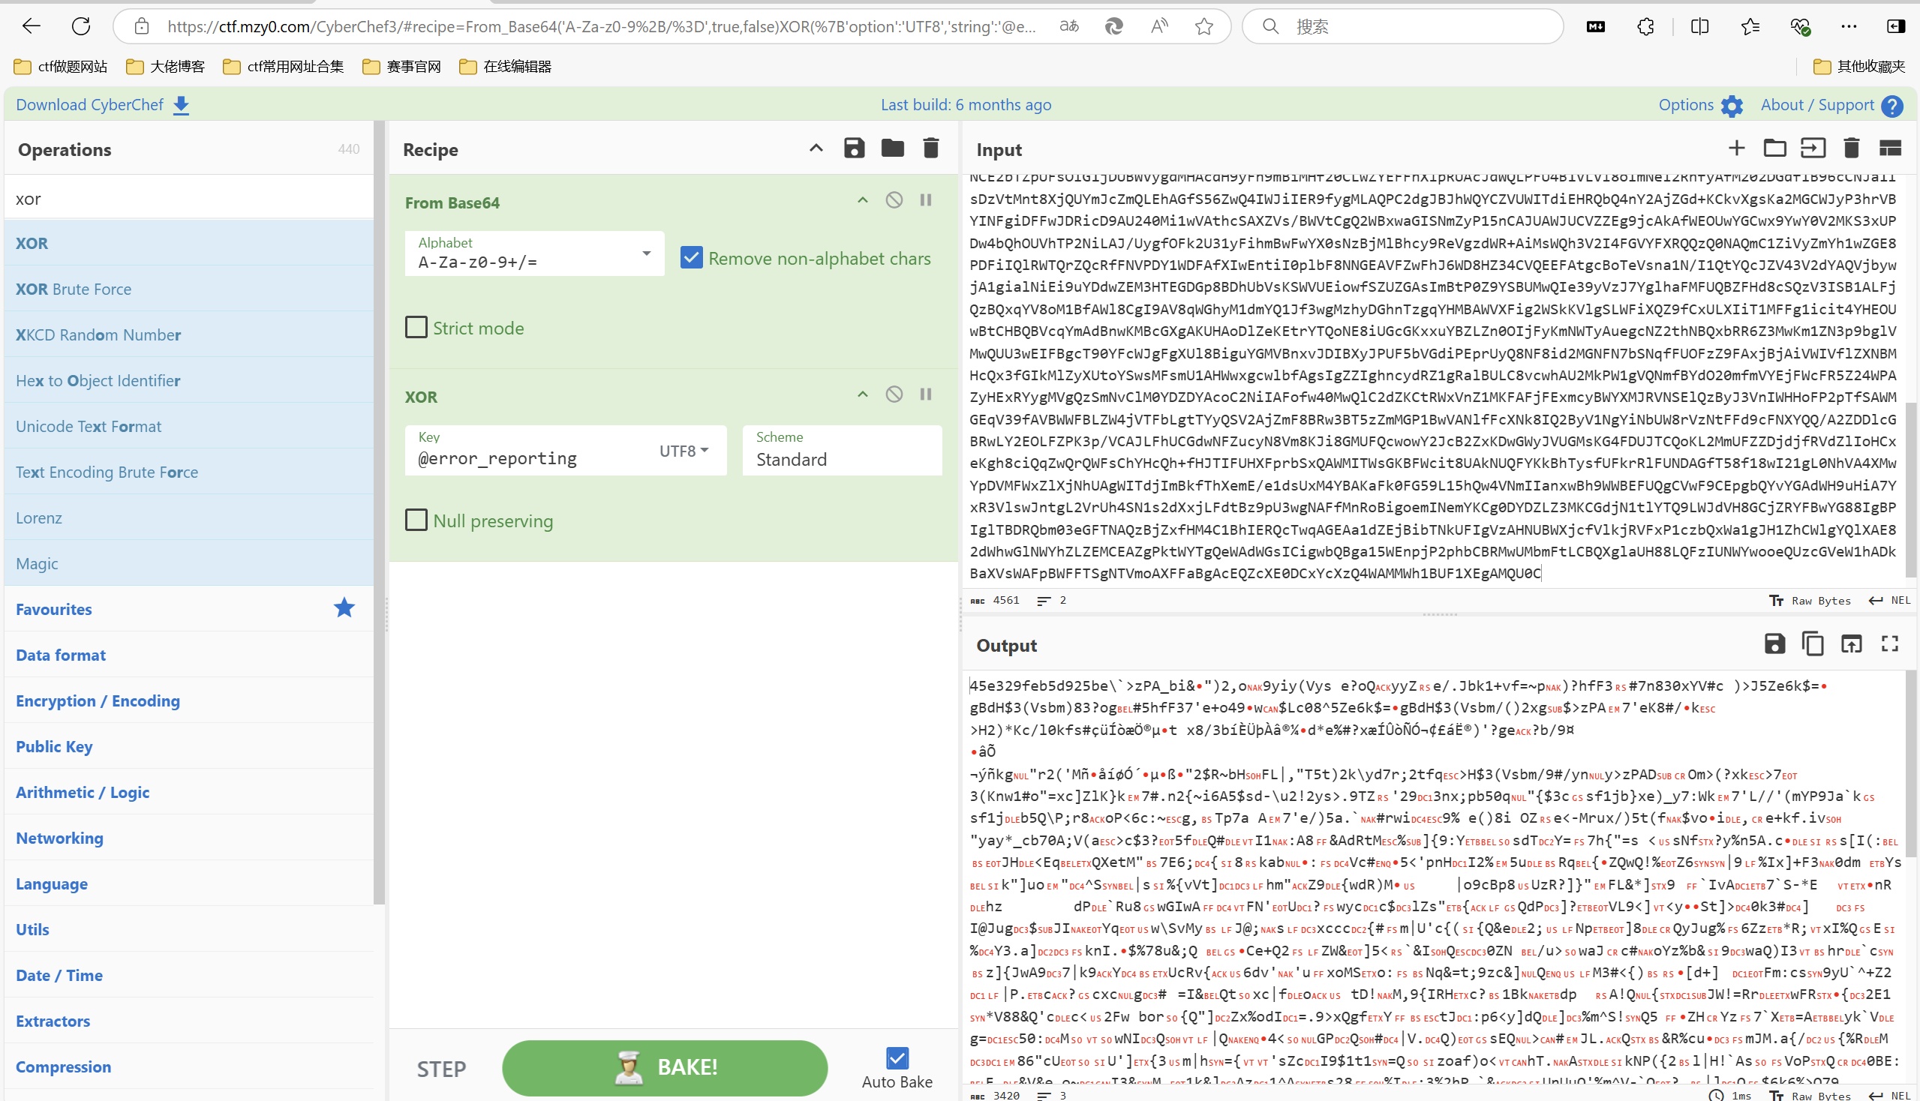Image resolution: width=1920 pixels, height=1101 pixels.
Task: Click the operations search field
Action: [x=189, y=198]
